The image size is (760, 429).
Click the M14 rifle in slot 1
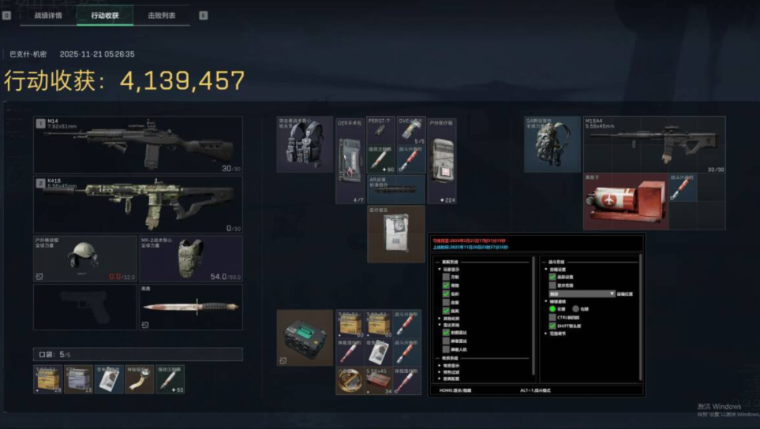click(x=137, y=146)
